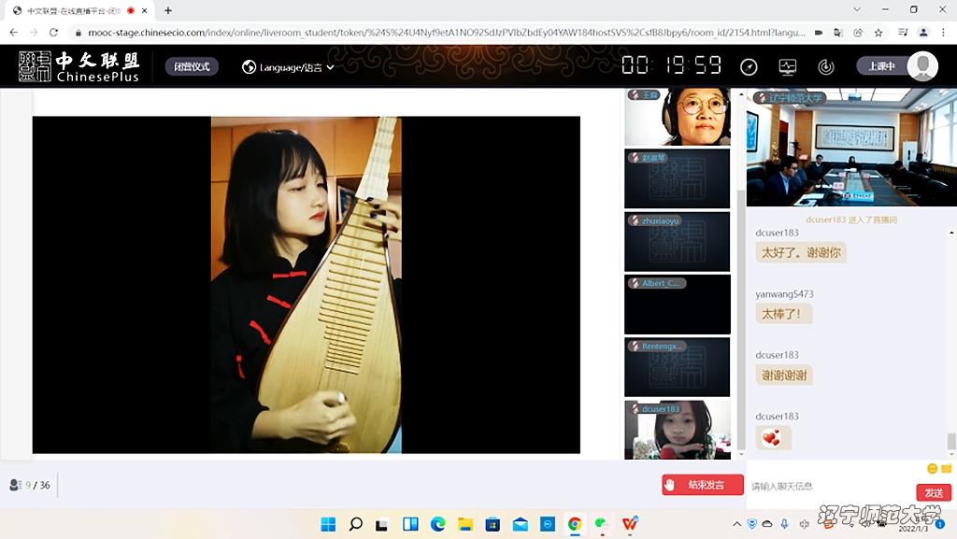957x539 pixels.
Task: Open the user avatar profile
Action: (x=922, y=65)
